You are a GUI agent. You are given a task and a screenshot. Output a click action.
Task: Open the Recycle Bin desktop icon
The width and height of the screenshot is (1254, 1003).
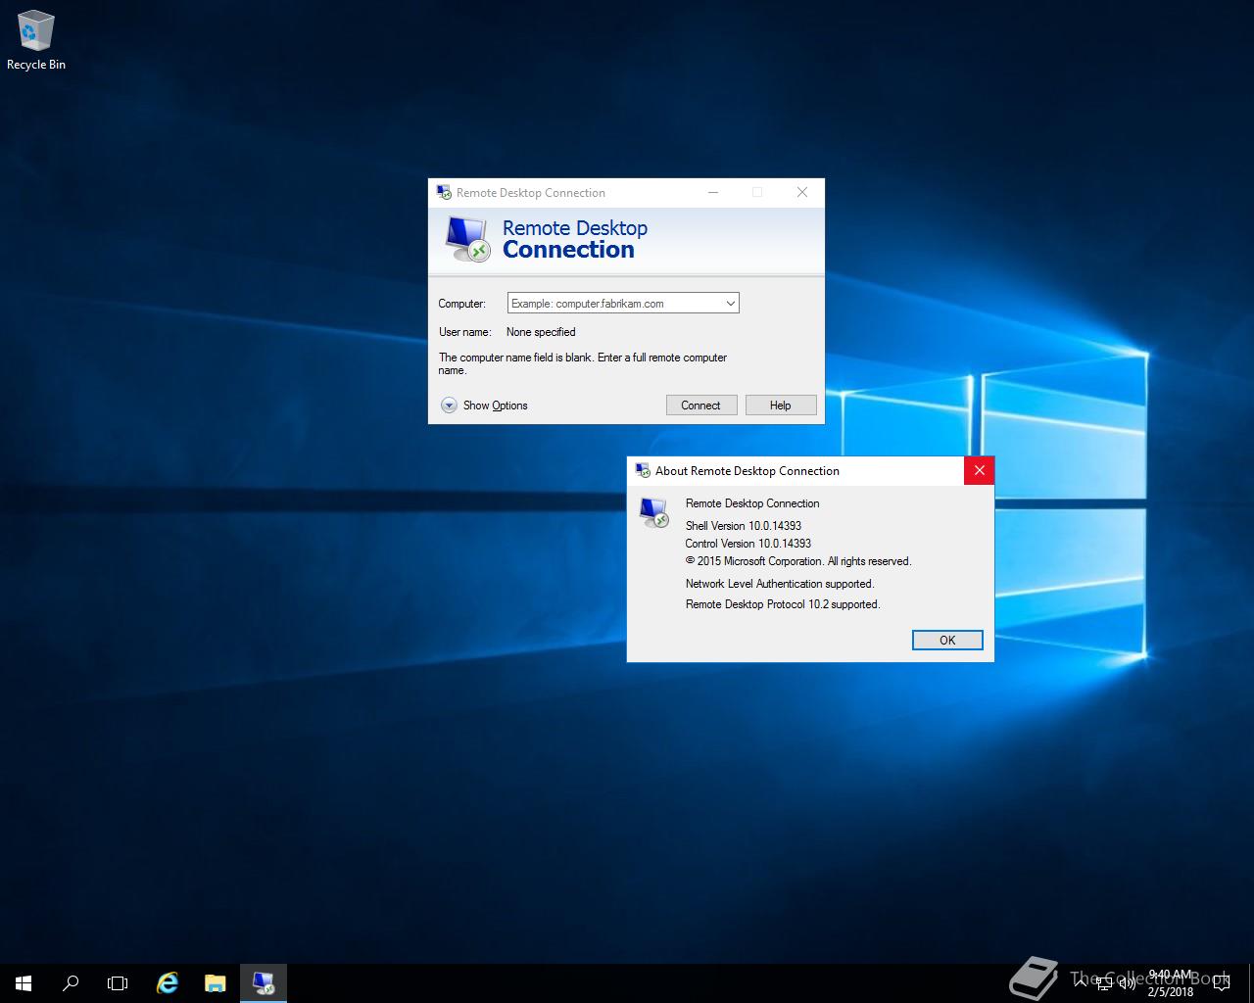click(35, 41)
